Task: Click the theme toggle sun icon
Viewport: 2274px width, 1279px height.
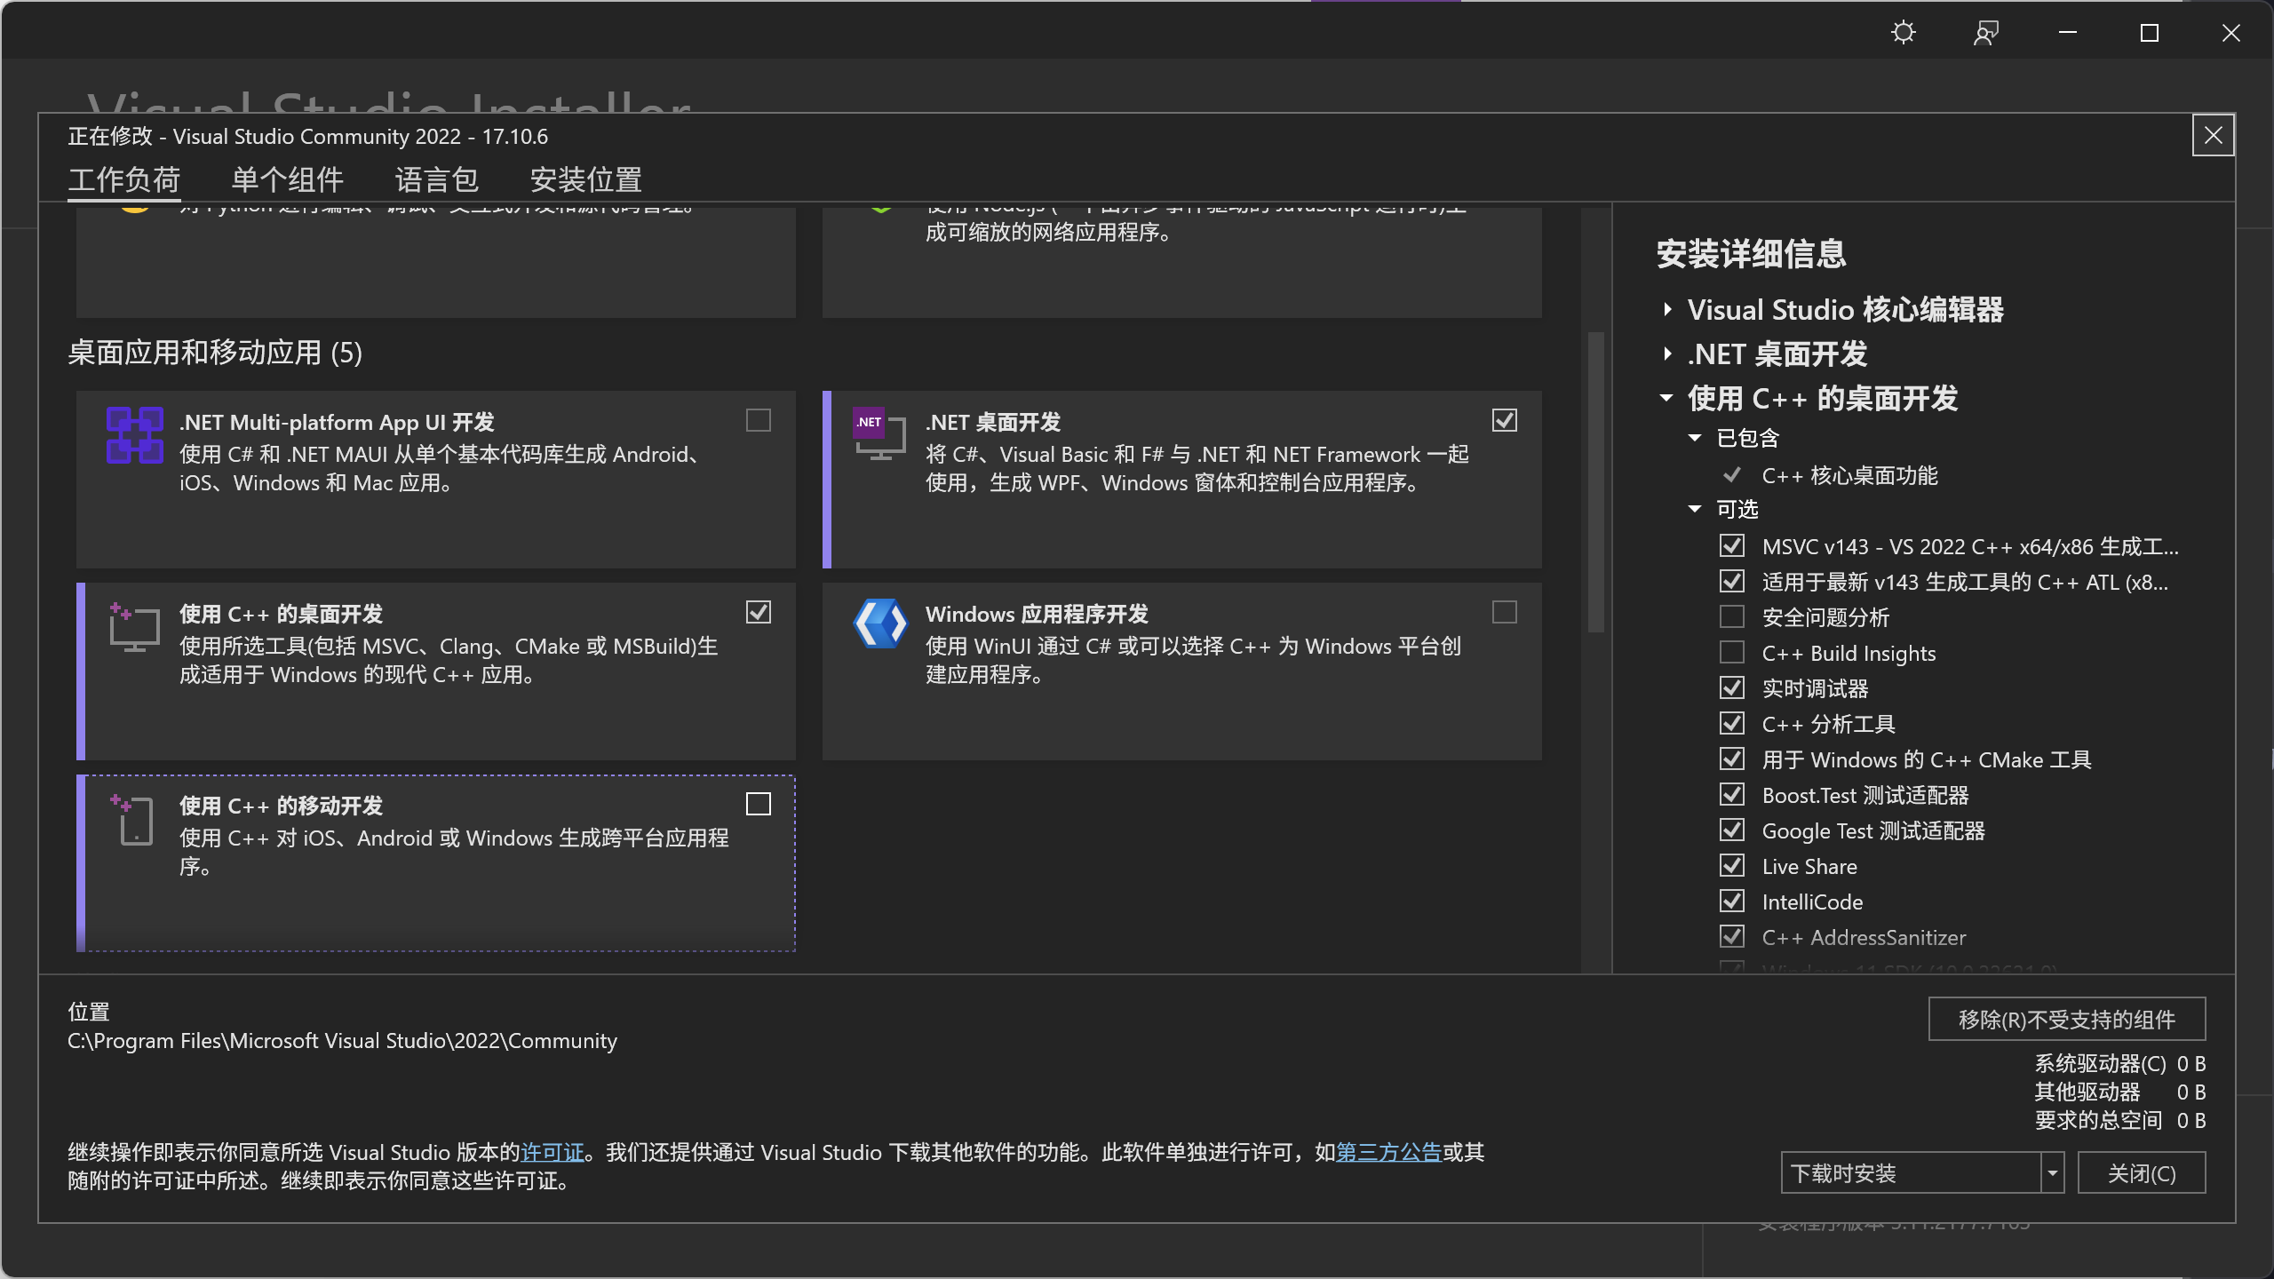Action: click(x=1904, y=33)
